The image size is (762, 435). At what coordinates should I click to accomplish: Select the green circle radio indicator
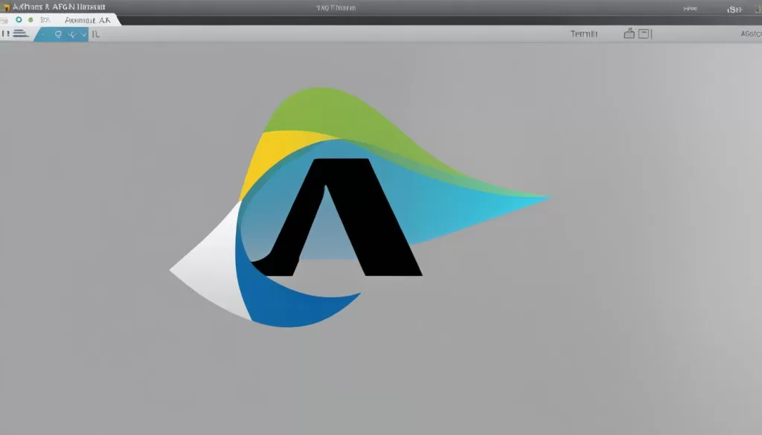pyautogui.click(x=19, y=20)
